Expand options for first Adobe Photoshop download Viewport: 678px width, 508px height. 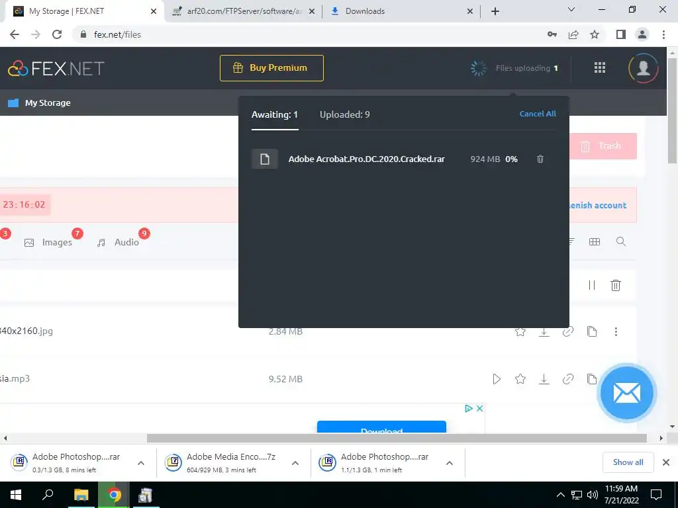pos(141,463)
